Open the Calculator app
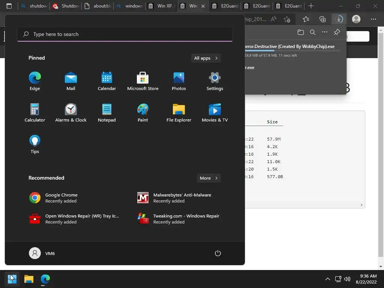Viewport: 384px width, 288px height. 35,112
